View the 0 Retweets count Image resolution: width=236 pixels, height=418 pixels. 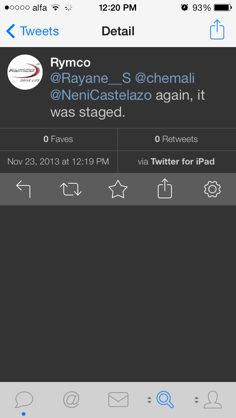(176, 139)
